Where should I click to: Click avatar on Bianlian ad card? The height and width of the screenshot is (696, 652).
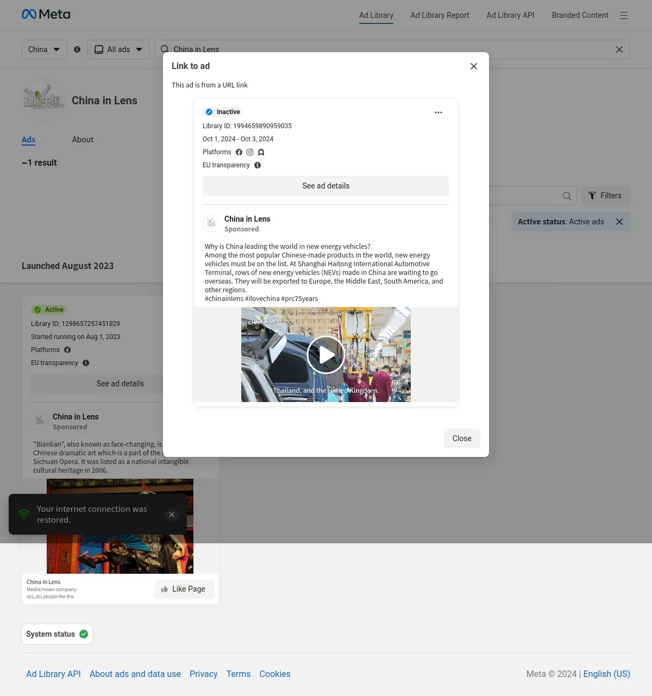tap(40, 421)
